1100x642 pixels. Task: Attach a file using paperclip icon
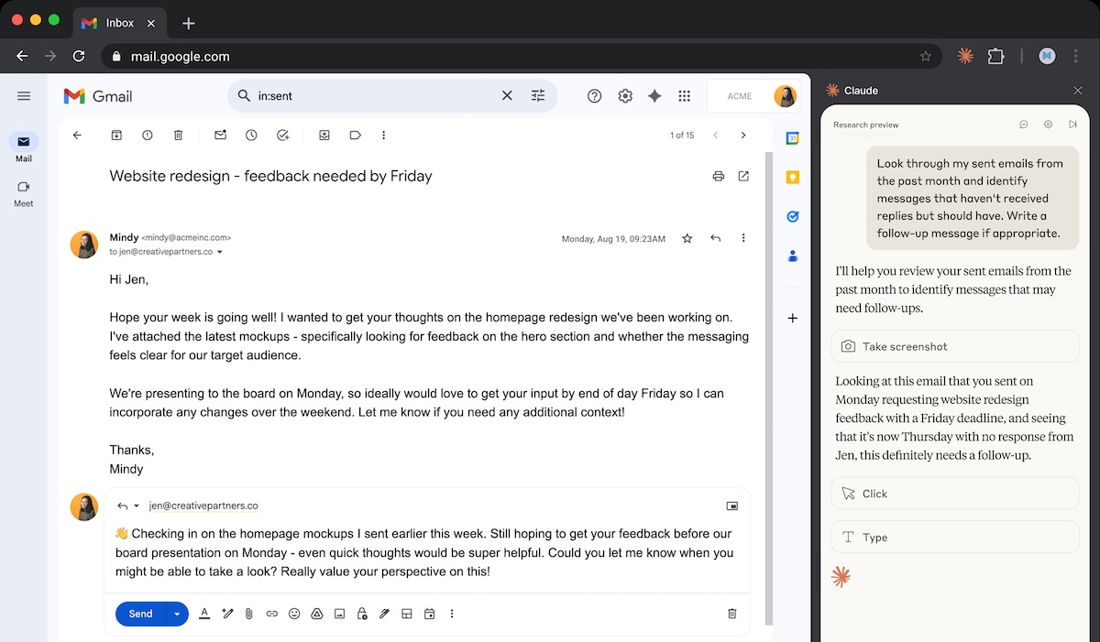pyautogui.click(x=248, y=614)
